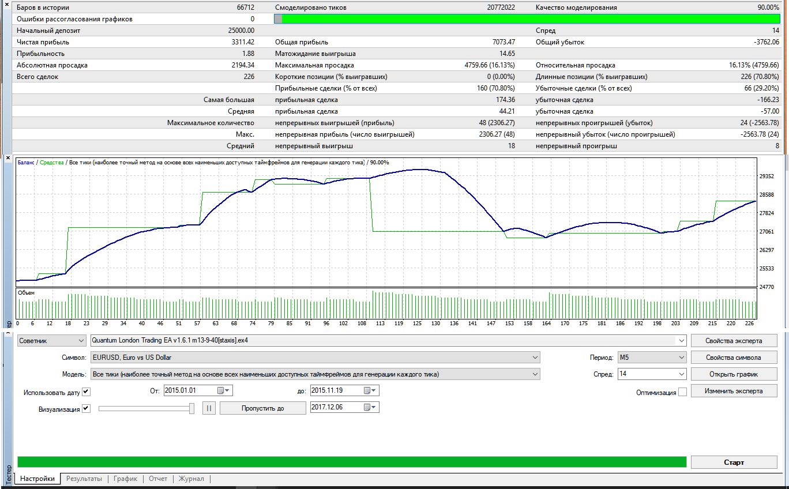Click the Прибыльные сделки value 160 (70.80%)
789x489 pixels.
click(x=495, y=88)
